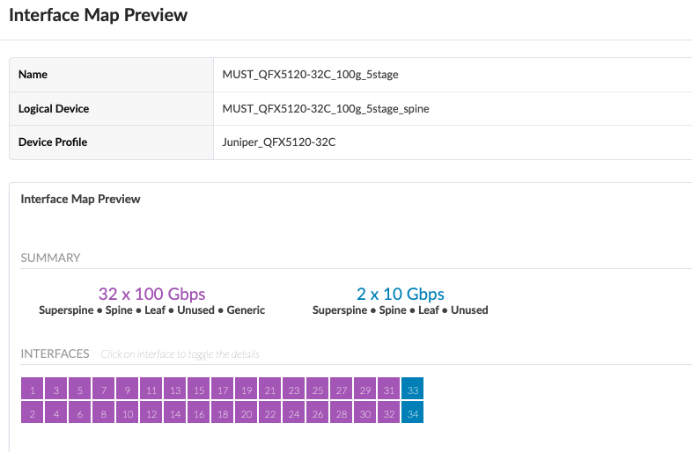Click interface port 15
The image size is (692, 452).
[x=198, y=390]
